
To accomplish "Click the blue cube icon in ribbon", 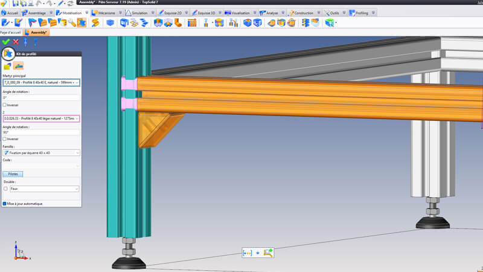I will (x=110, y=23).
